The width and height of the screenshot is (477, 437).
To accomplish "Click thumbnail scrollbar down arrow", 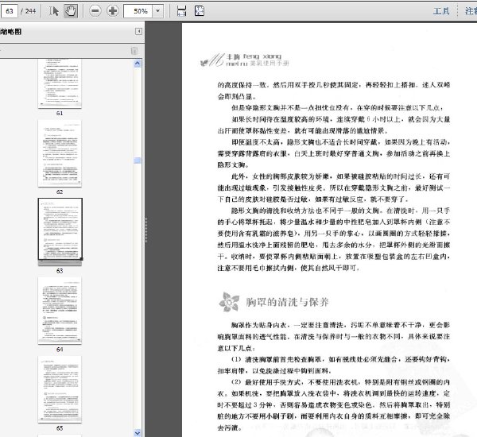I will tap(138, 433).
